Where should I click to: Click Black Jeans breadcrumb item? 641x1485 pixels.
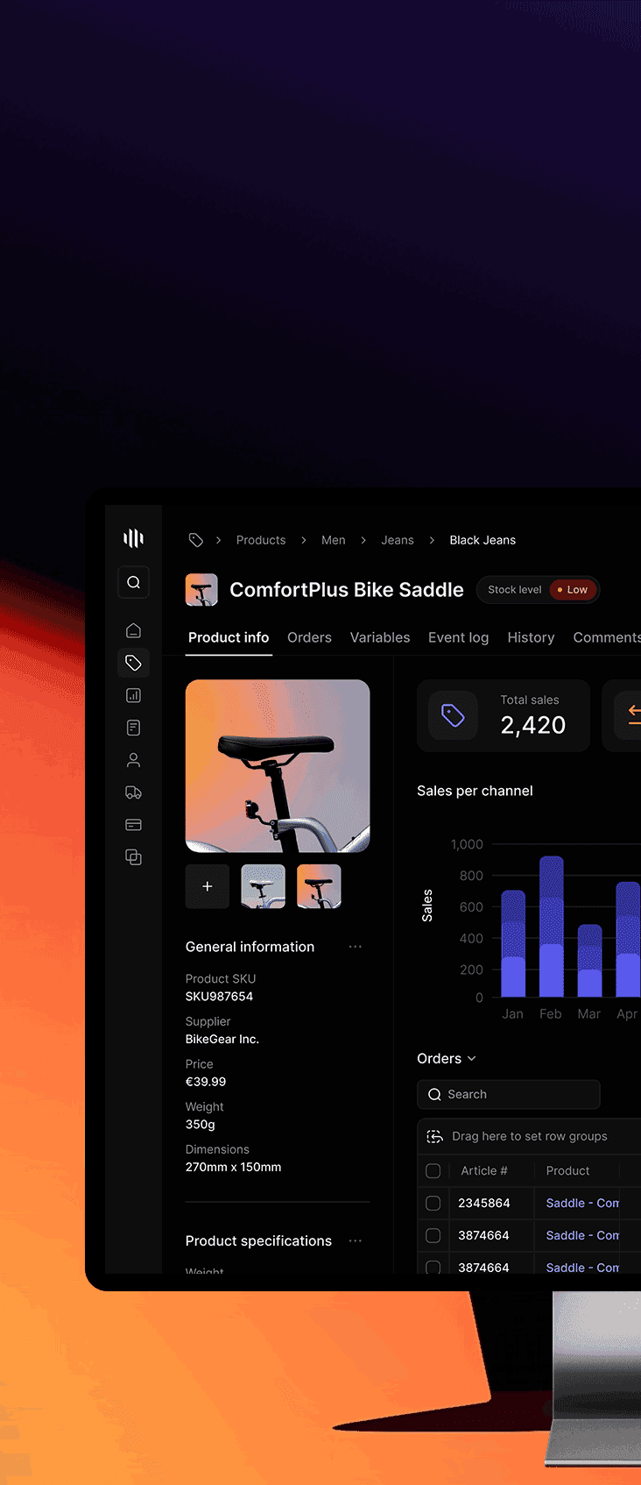(483, 540)
